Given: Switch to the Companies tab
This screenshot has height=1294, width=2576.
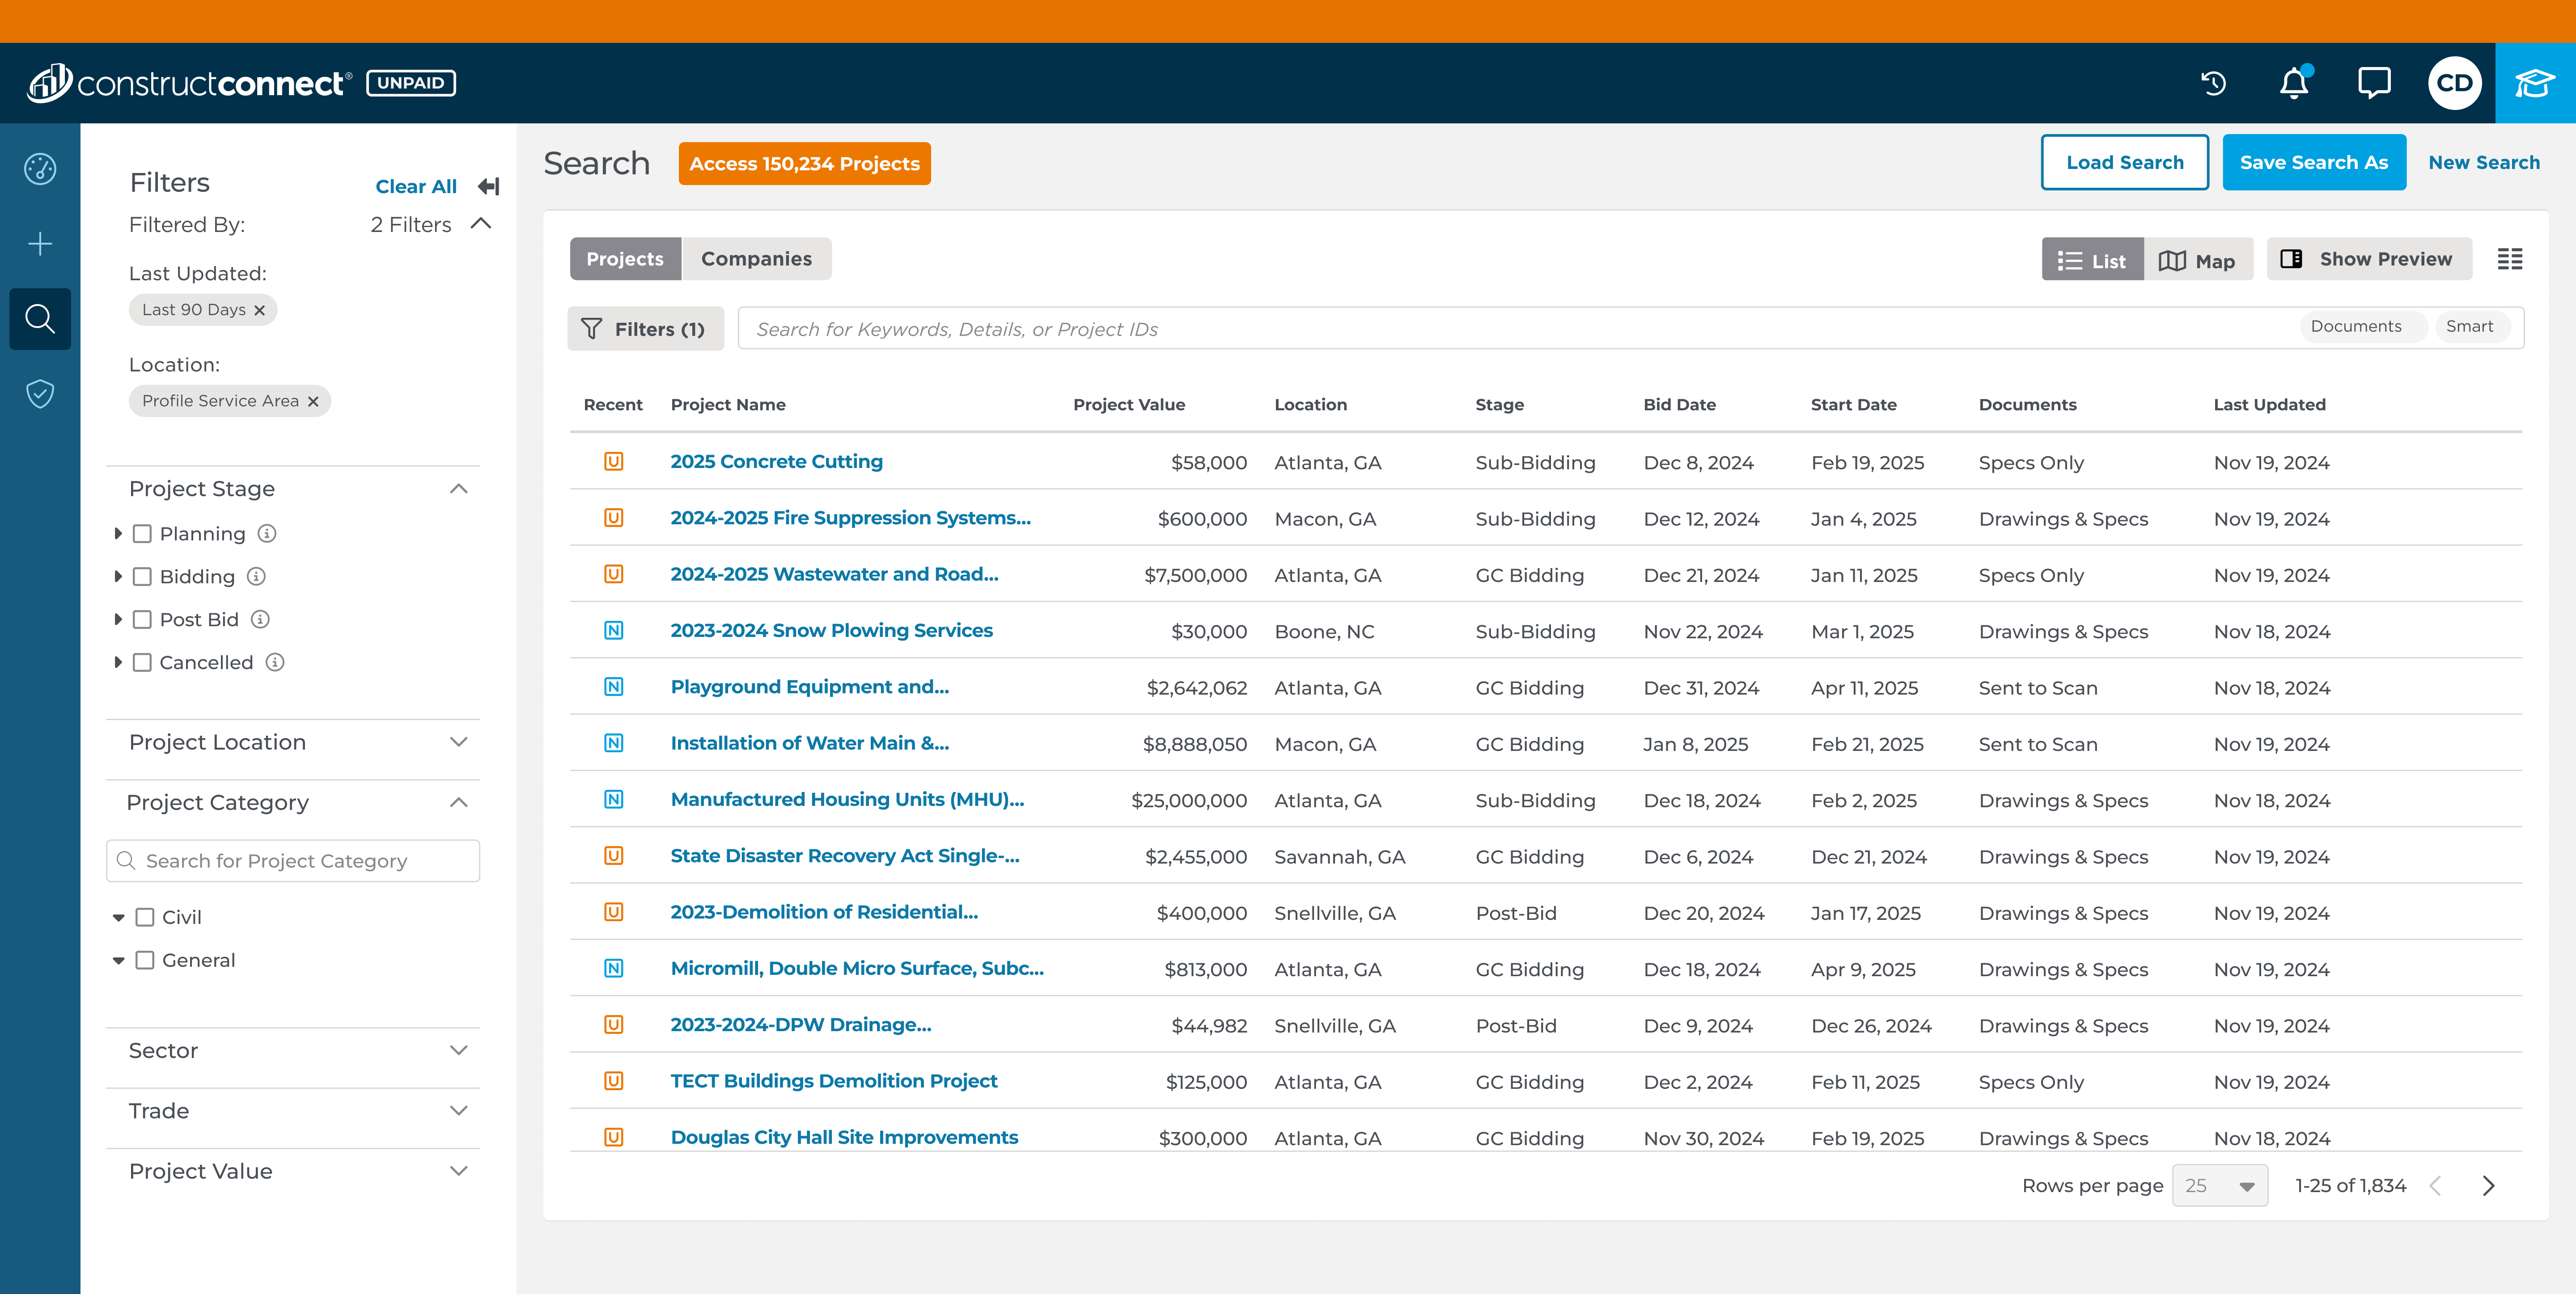Looking at the screenshot, I should 756,259.
